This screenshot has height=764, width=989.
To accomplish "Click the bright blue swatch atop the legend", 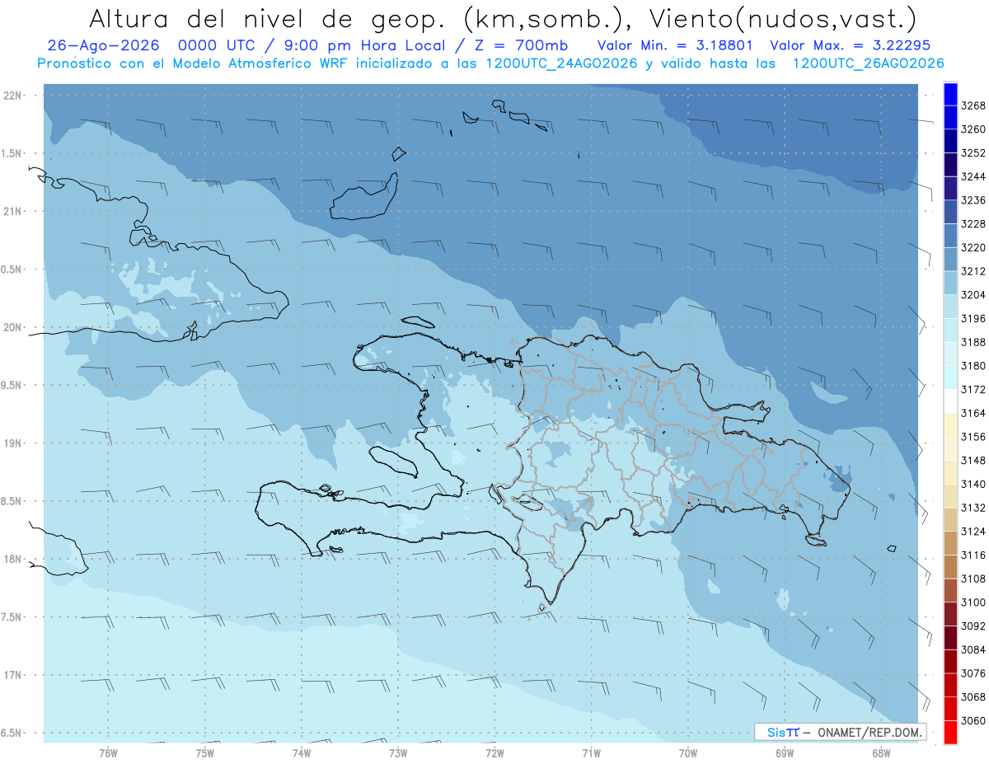I will [949, 94].
